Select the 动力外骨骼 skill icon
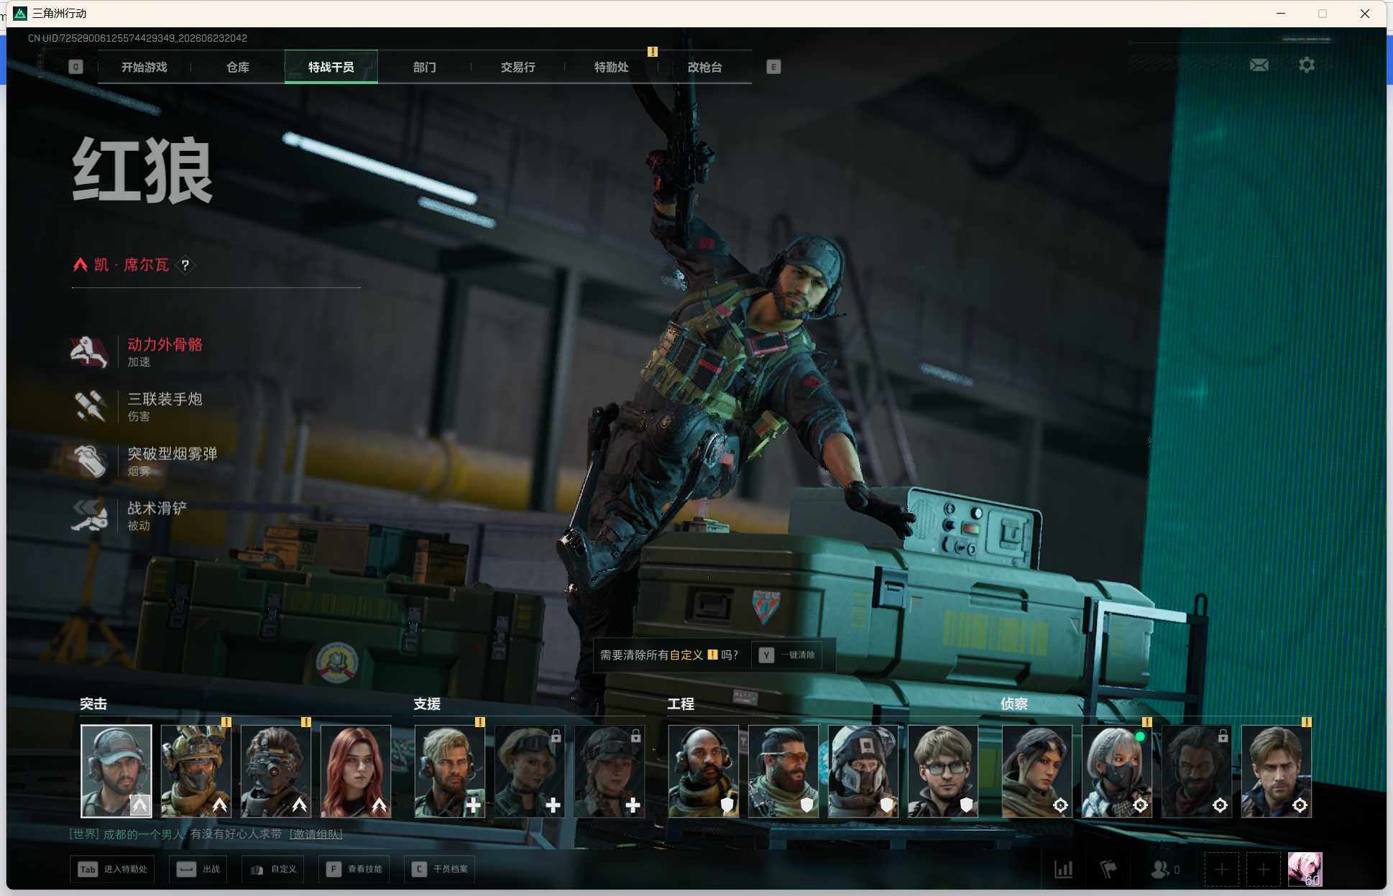Viewport: 1393px width, 896px height. tap(89, 351)
